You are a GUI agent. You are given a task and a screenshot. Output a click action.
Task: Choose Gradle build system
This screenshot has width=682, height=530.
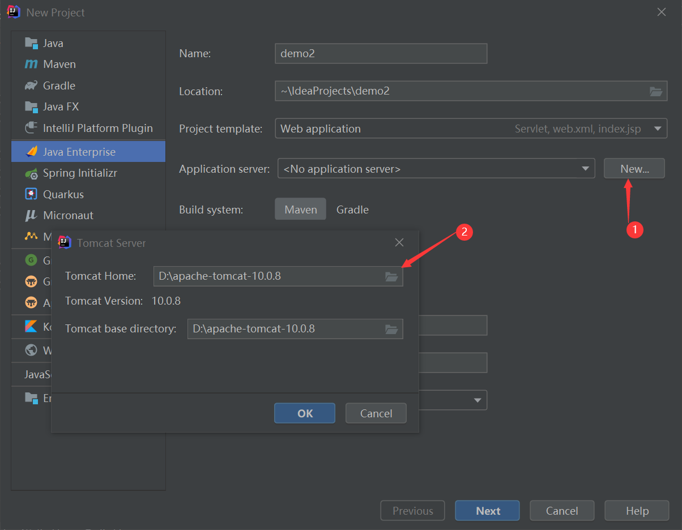(352, 210)
